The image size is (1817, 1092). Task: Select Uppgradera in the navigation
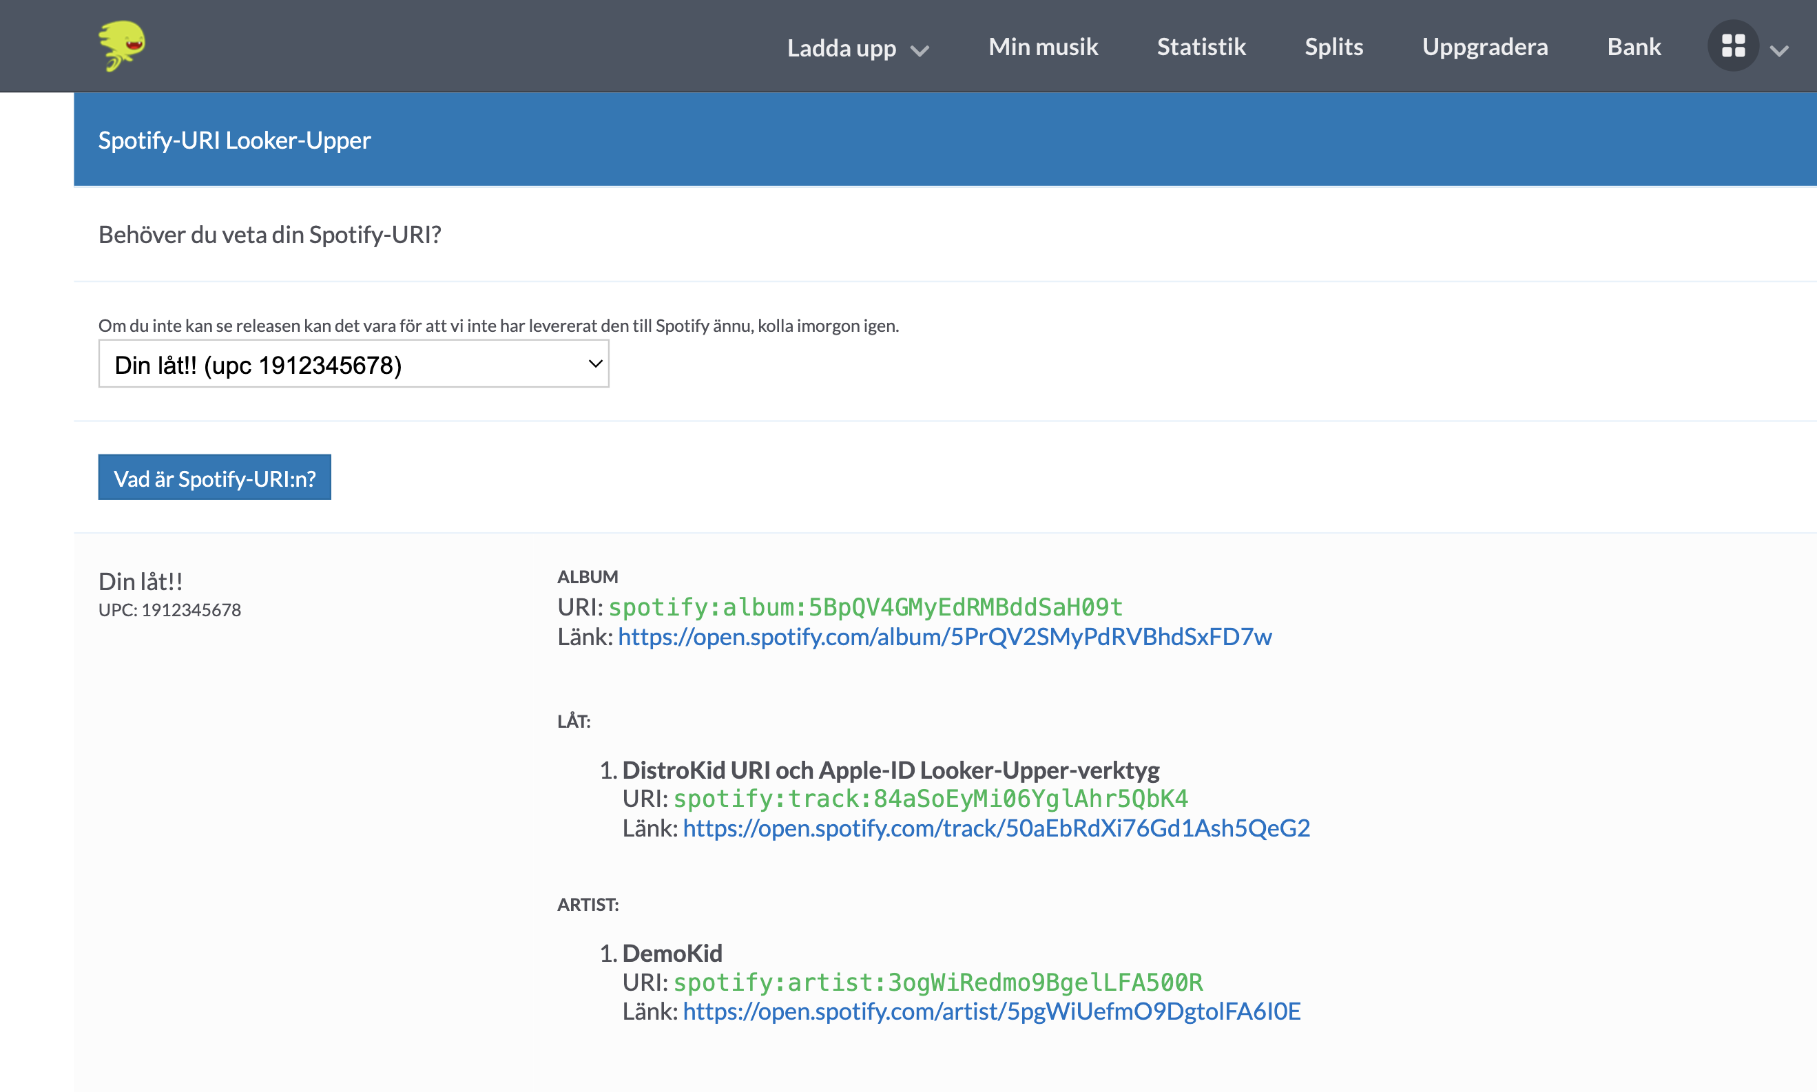1484,46
